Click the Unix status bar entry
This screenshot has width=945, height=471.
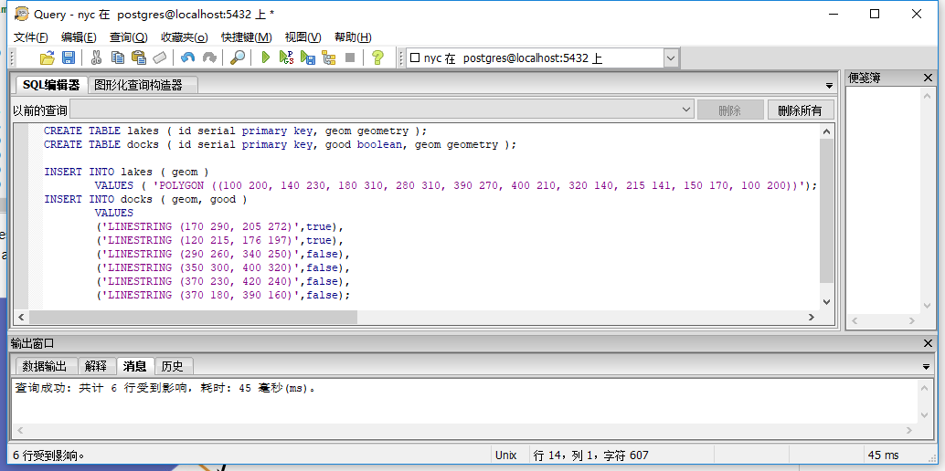[x=505, y=455]
